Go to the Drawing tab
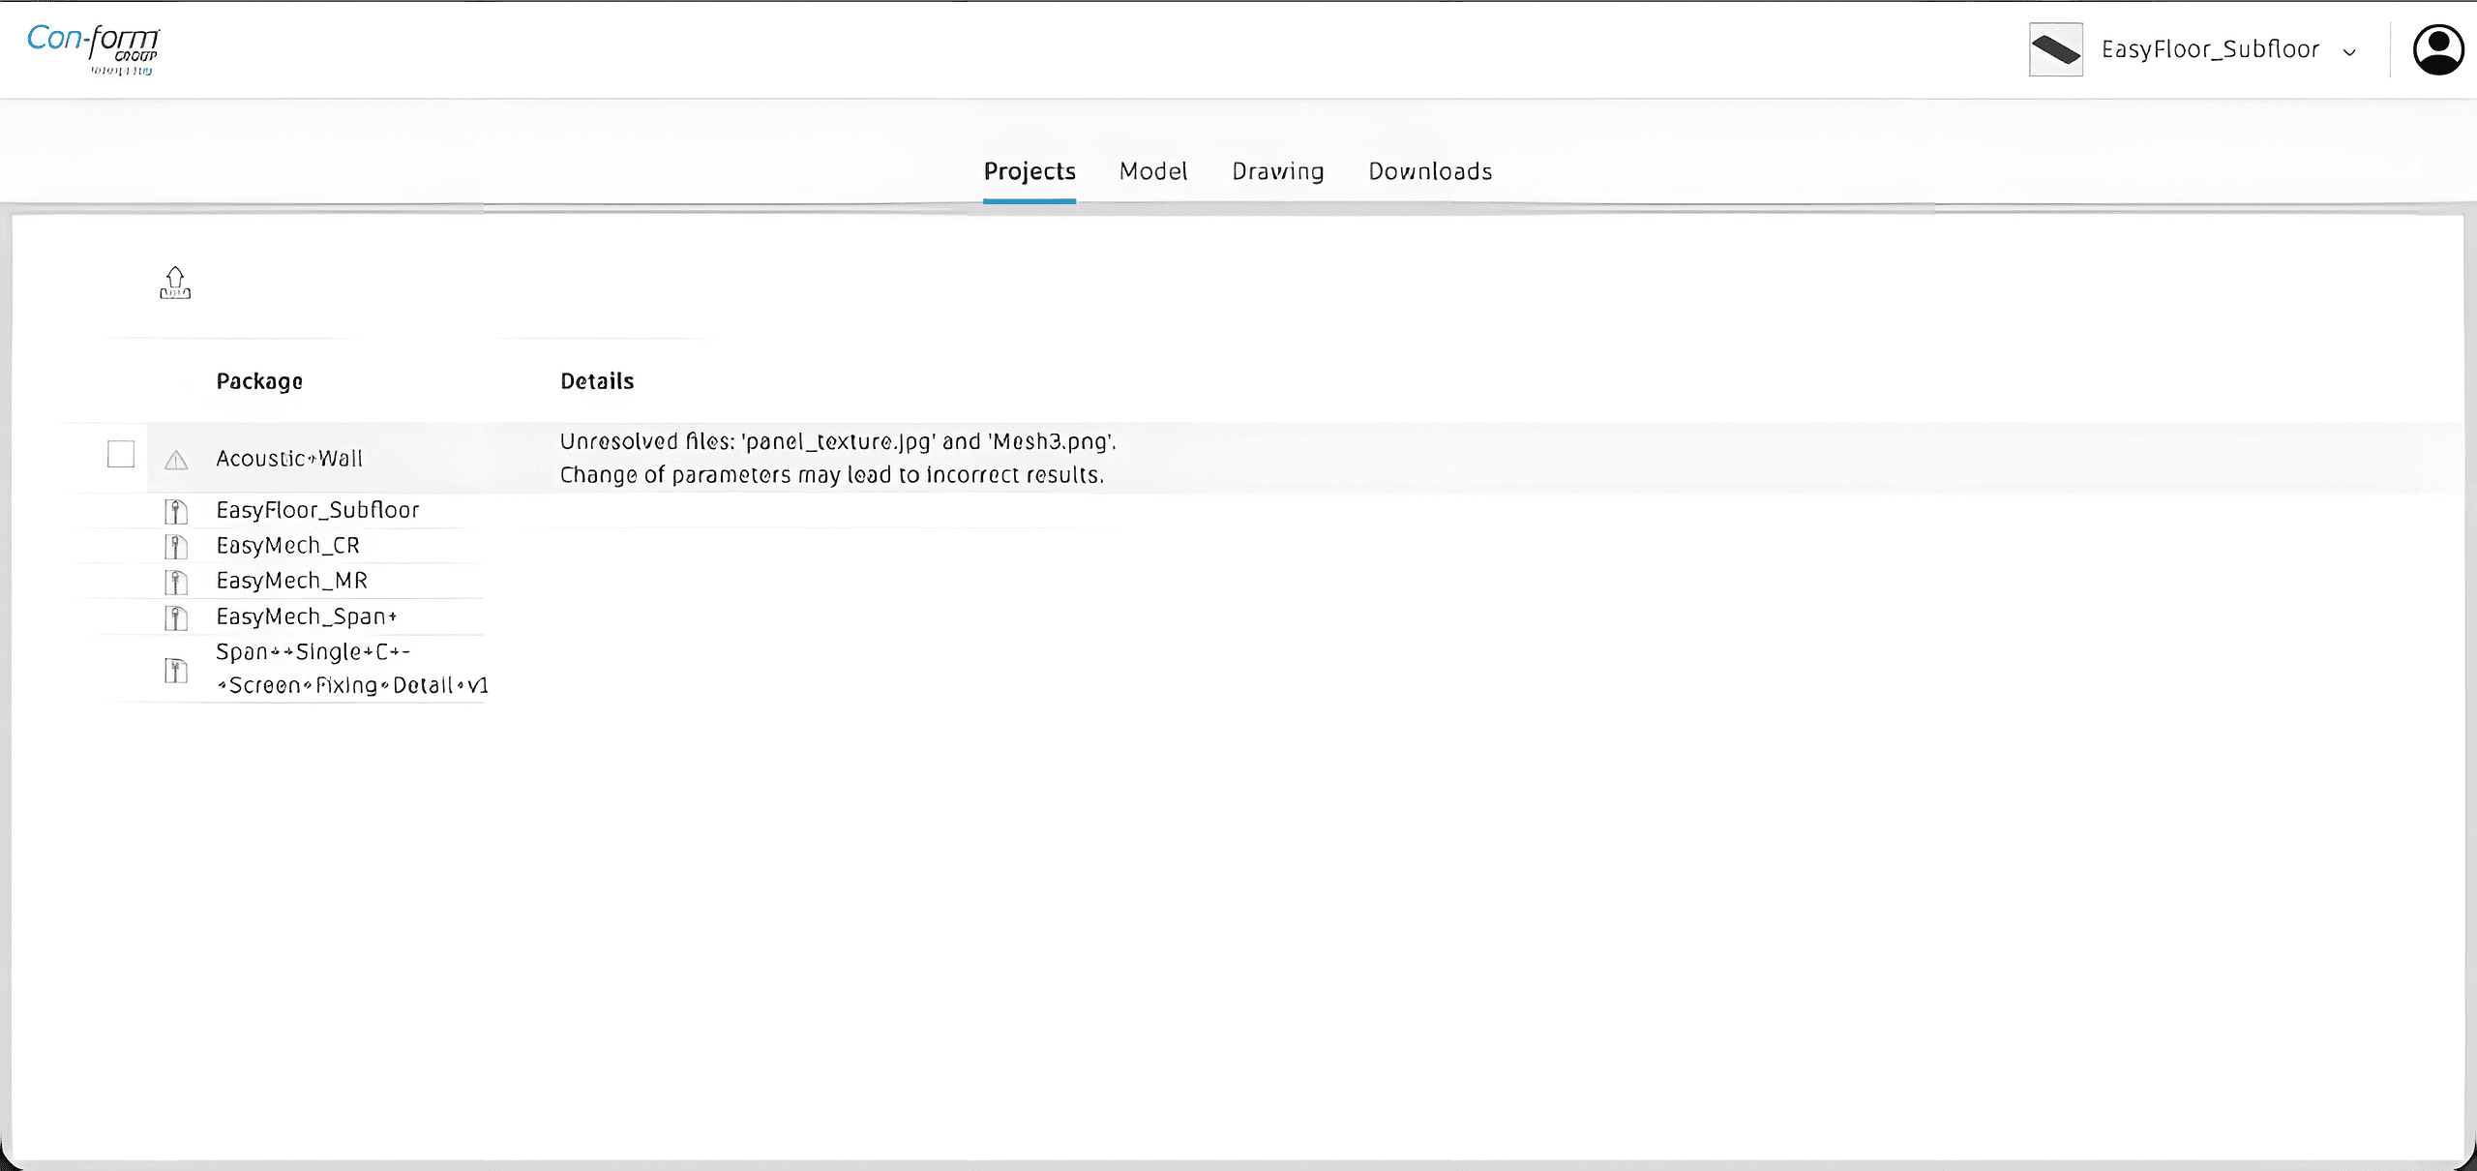Image resolution: width=2477 pixels, height=1171 pixels. tap(1278, 171)
